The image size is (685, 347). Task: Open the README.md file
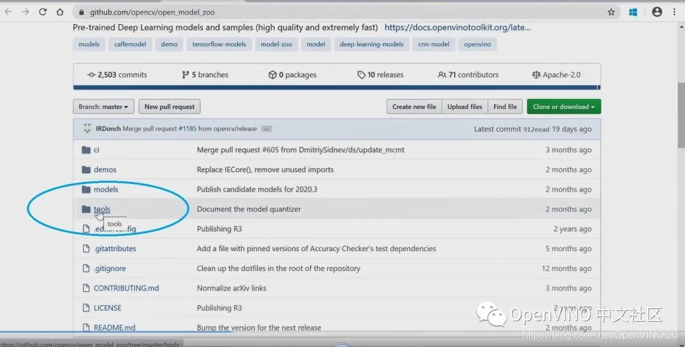pyautogui.click(x=114, y=327)
